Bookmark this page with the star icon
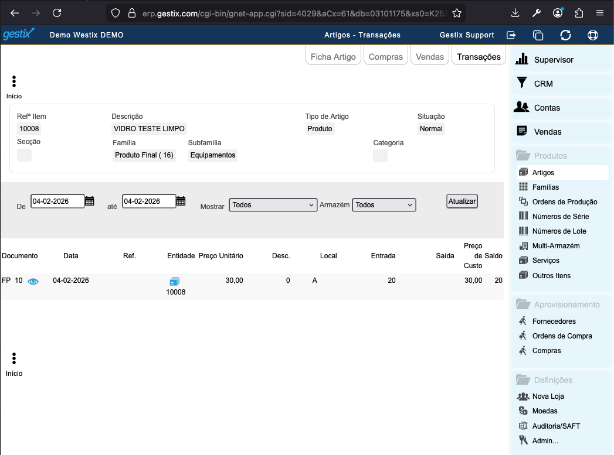The width and height of the screenshot is (614, 455). click(x=457, y=13)
